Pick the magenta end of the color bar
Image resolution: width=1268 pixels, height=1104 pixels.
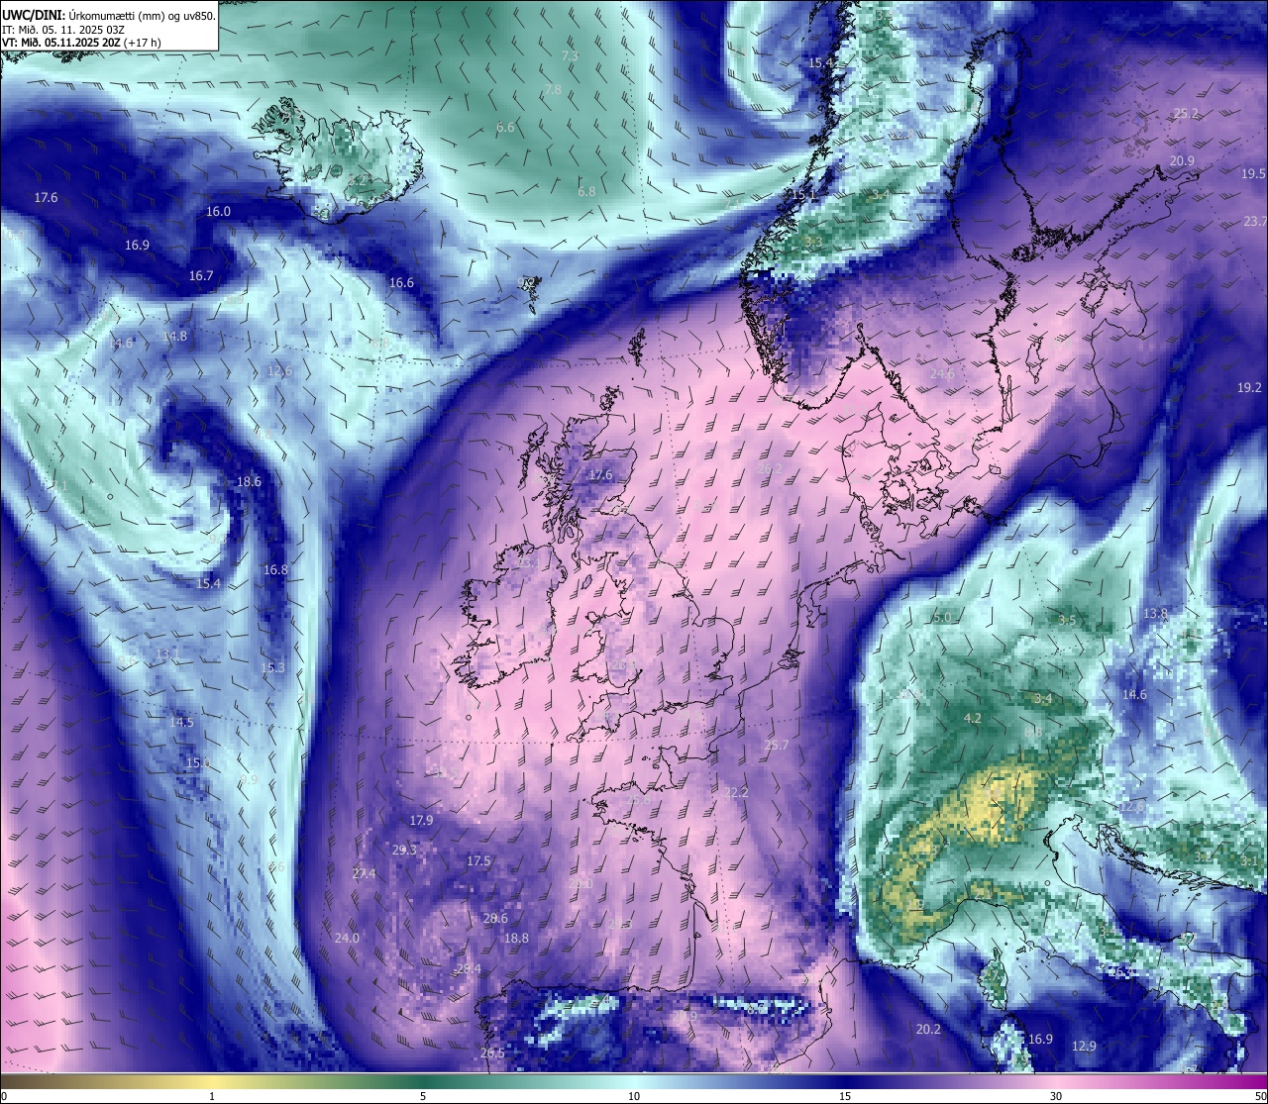coord(1238,1080)
